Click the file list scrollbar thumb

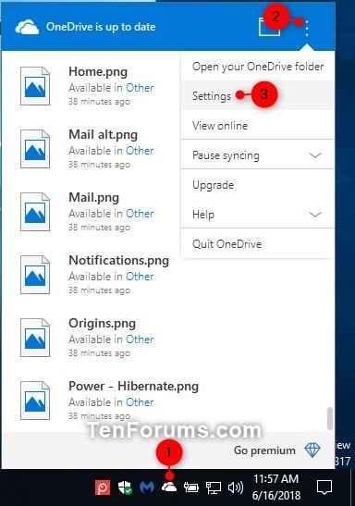pos(329,418)
